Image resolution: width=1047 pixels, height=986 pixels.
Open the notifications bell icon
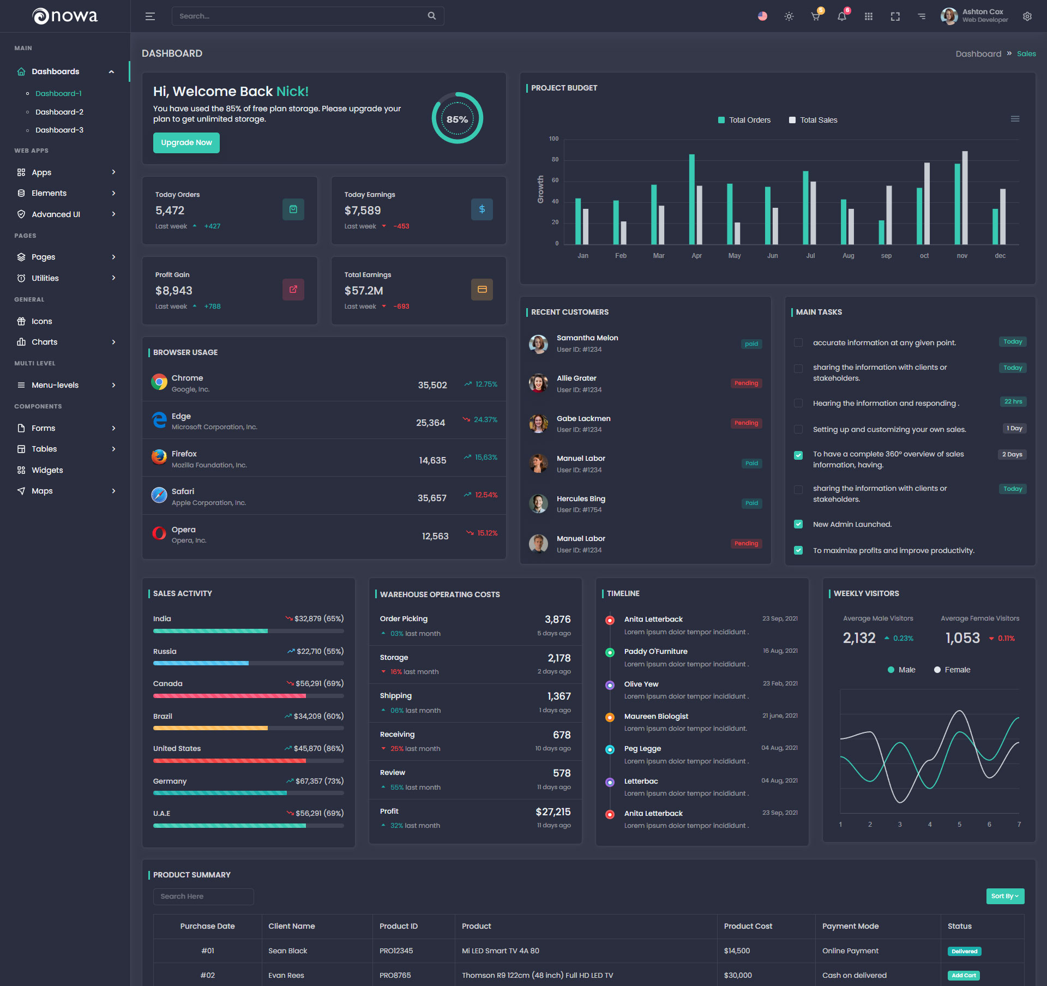click(x=842, y=16)
